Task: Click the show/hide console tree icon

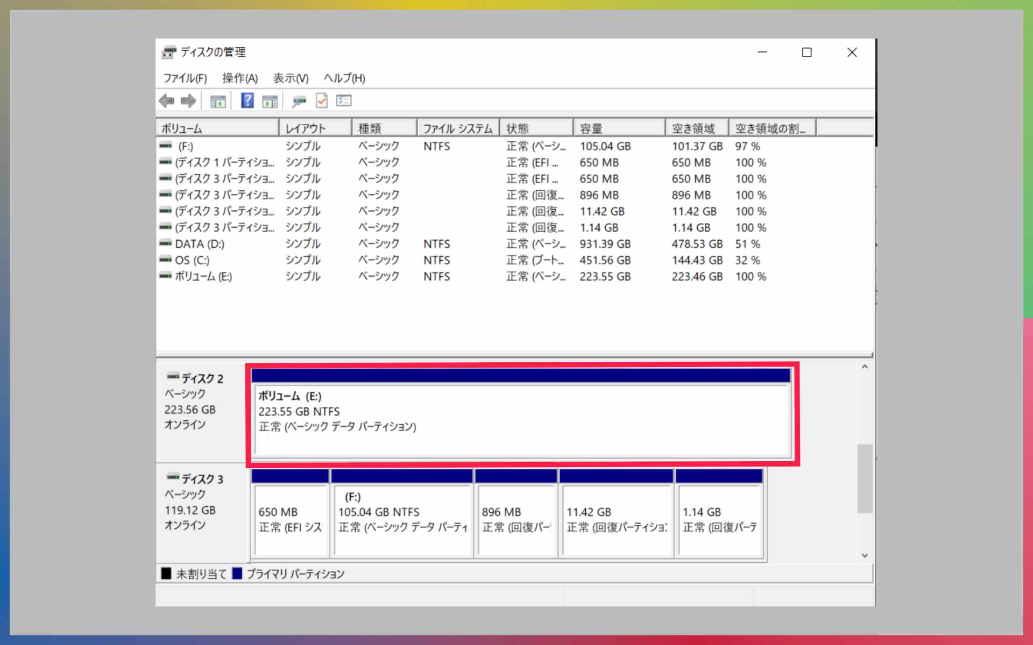Action: click(218, 101)
